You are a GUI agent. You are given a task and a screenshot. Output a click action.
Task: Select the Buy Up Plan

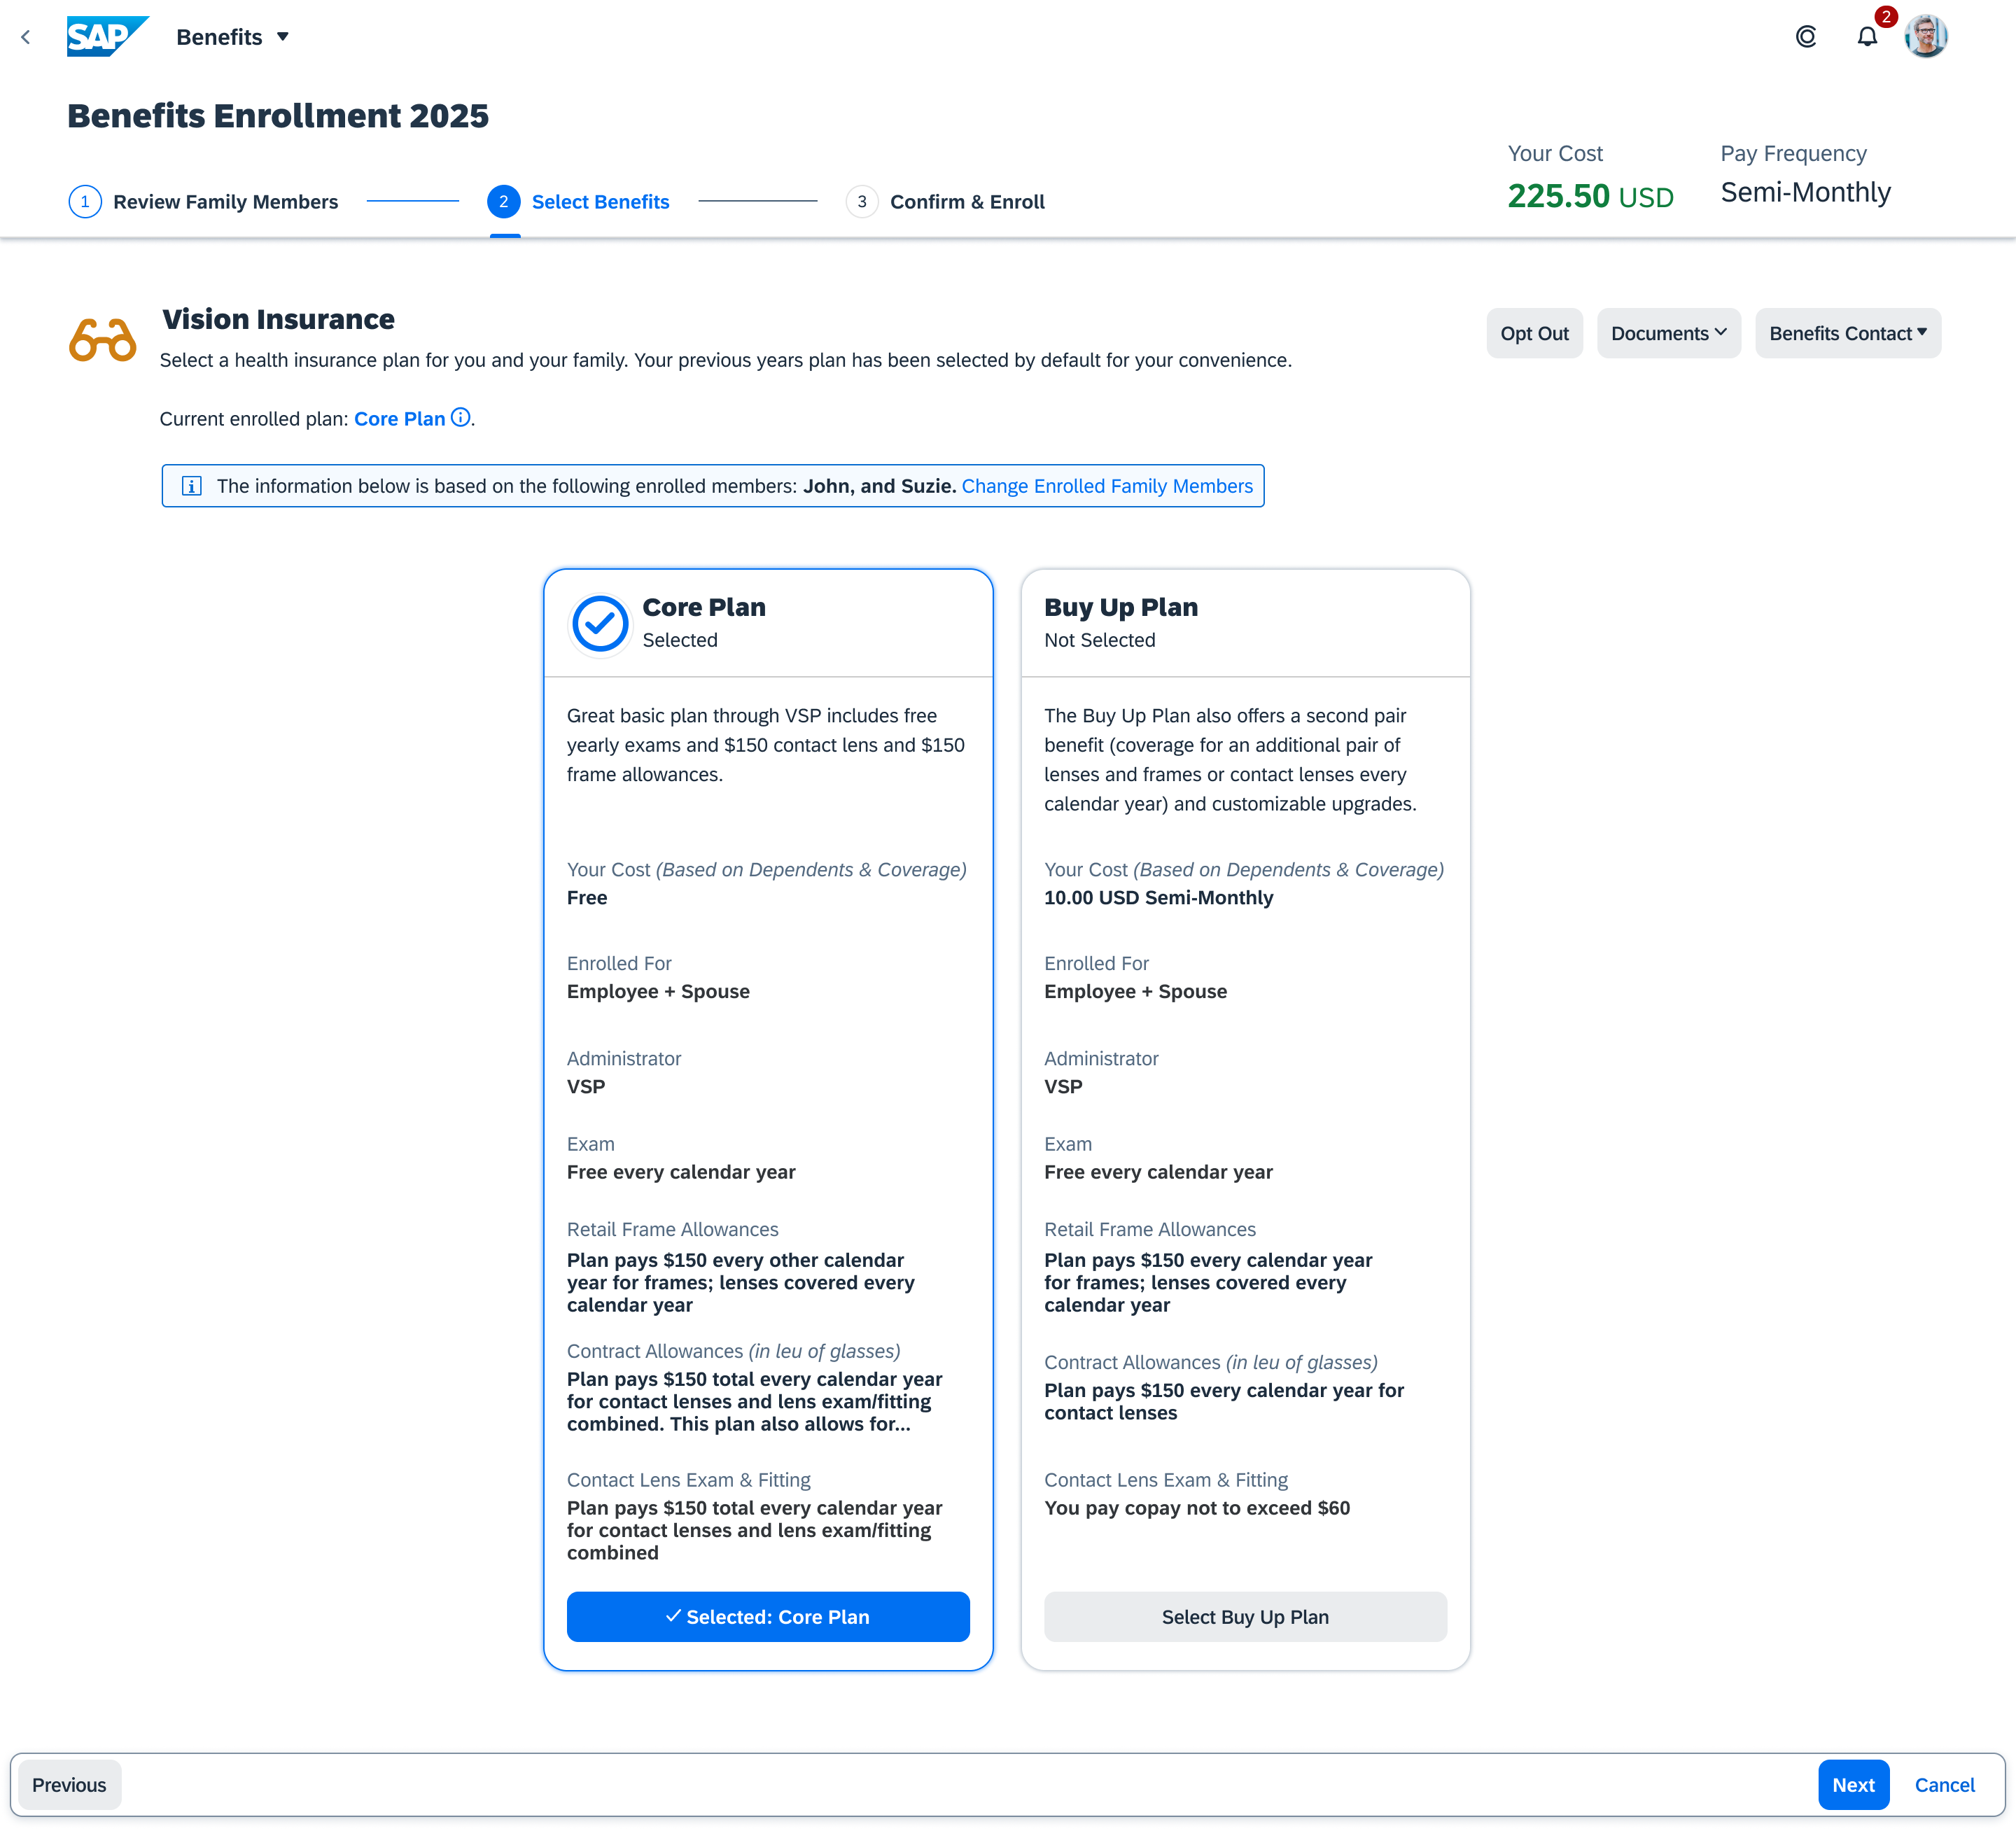pos(1244,1616)
